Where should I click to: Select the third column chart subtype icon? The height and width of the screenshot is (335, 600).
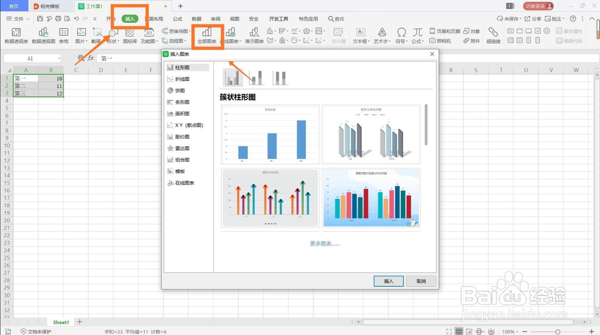click(280, 77)
